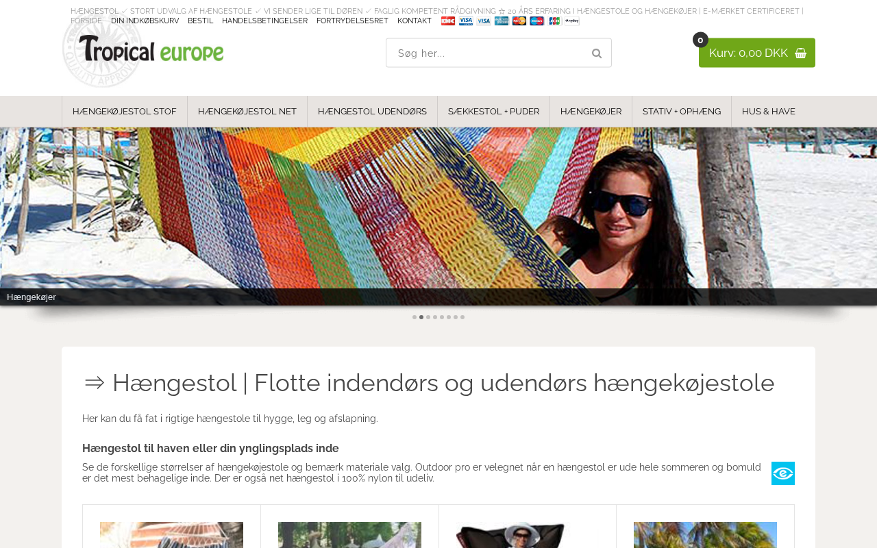Click the JCB payment icon
The height and width of the screenshot is (548, 877).
pyautogui.click(x=554, y=21)
